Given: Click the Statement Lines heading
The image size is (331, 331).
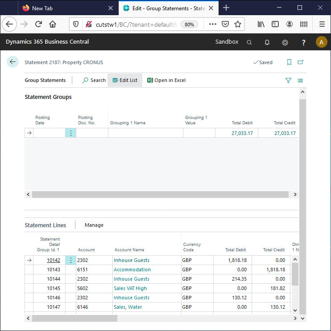Looking at the screenshot, I should coord(45,225).
